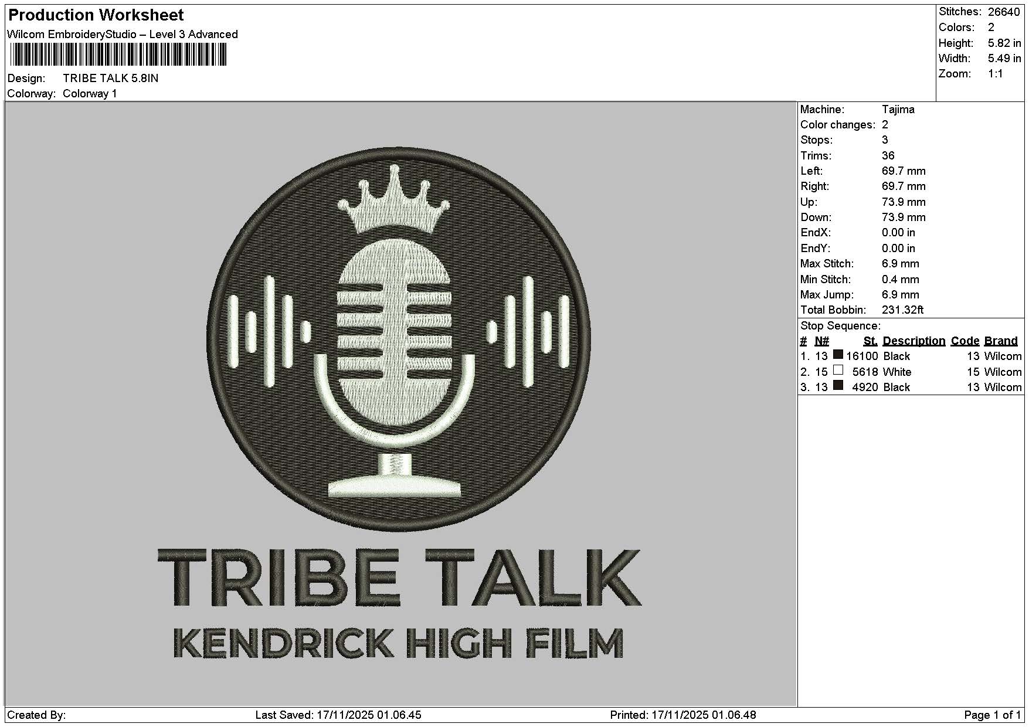Viewport: 1029px width, 727px height.
Task: Click the "Created By:" footer label
Action: tap(36, 715)
